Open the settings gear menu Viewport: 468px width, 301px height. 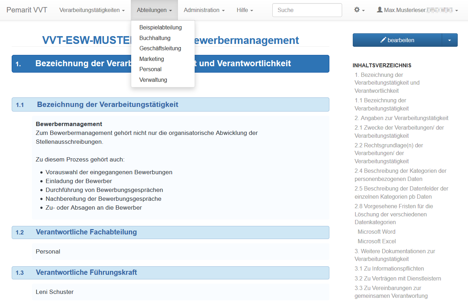coord(359,10)
